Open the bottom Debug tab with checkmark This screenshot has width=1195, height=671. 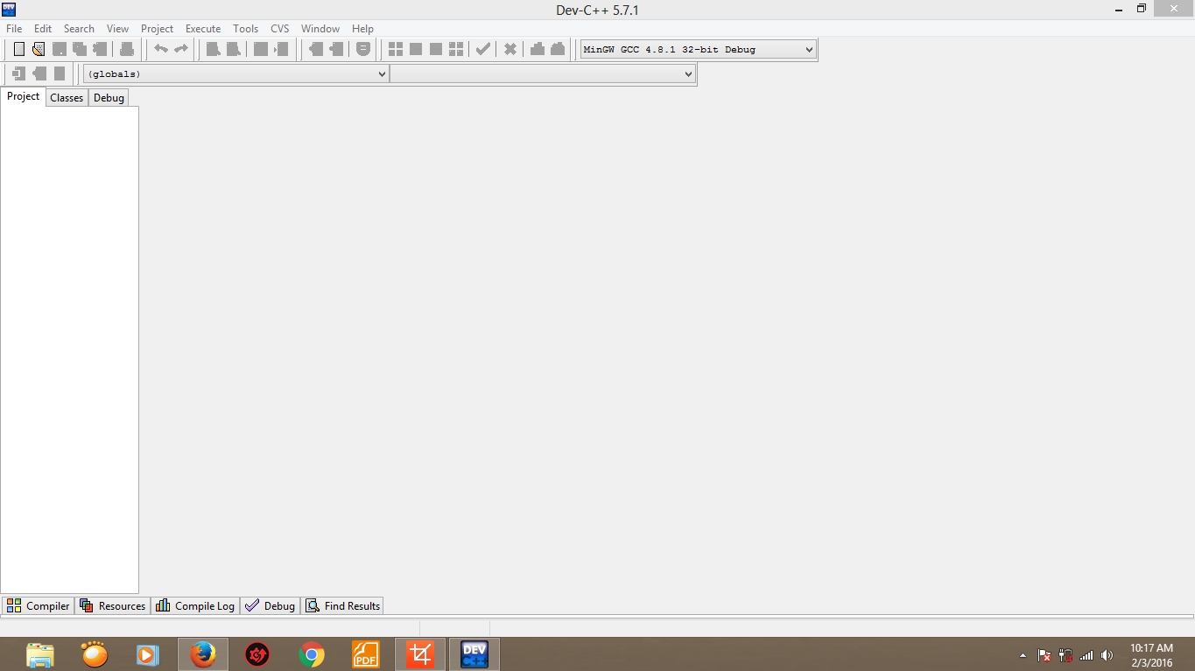271,605
